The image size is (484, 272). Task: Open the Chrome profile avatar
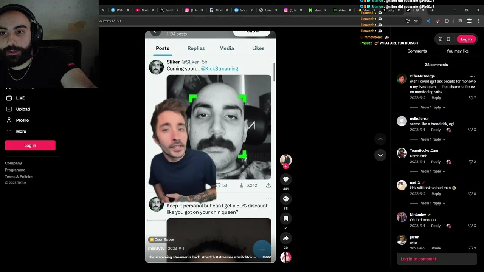pos(469,21)
